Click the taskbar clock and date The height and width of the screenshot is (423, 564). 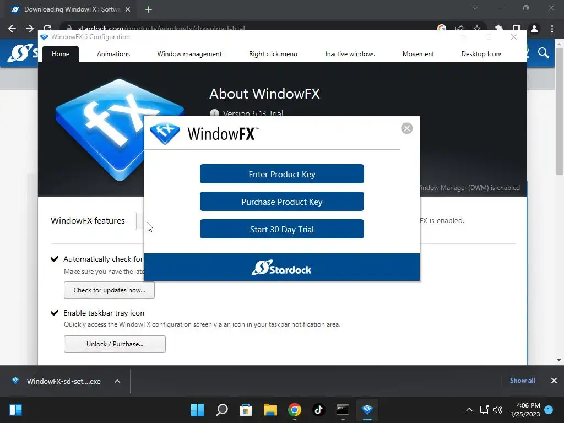tap(525, 410)
